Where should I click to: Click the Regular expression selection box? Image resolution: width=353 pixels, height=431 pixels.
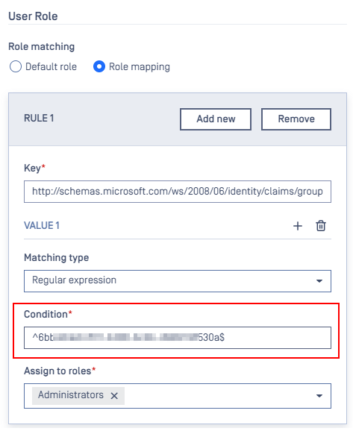pyautogui.click(x=178, y=281)
